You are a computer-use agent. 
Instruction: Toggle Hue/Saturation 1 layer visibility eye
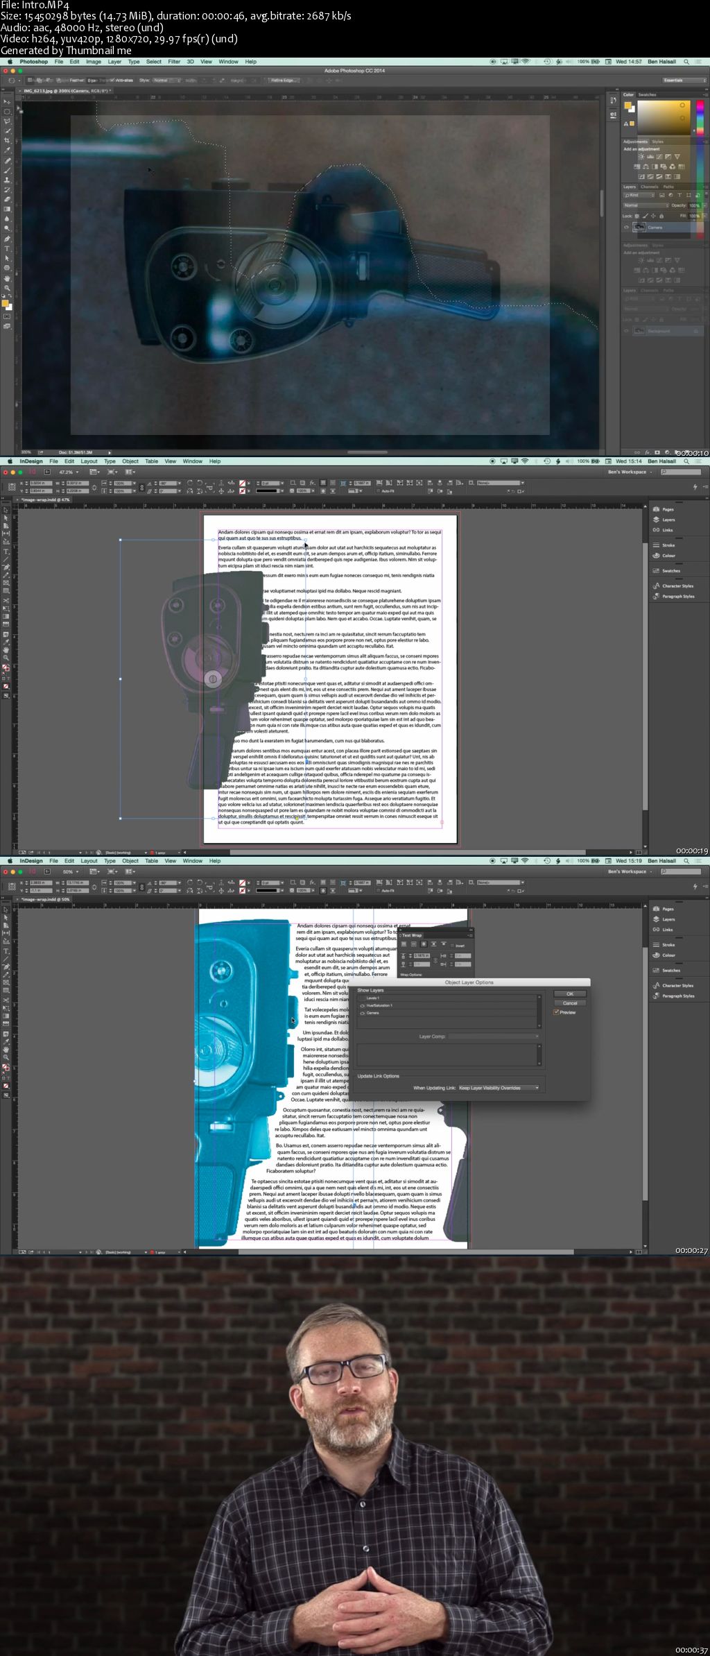coord(362,1005)
